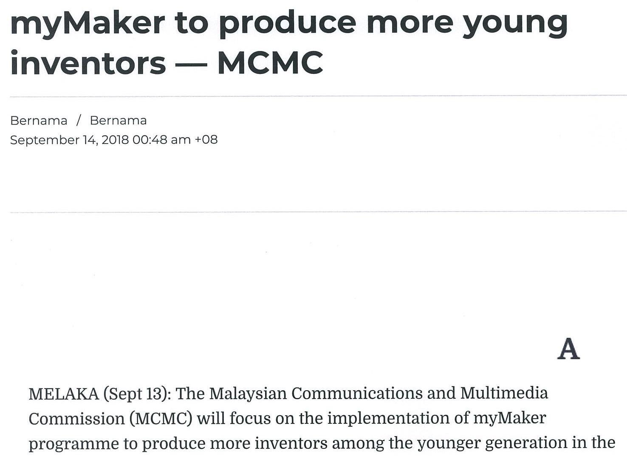Click the word 'Commission' in the article body
The width and height of the screenshot is (627, 462).
(x=76, y=419)
